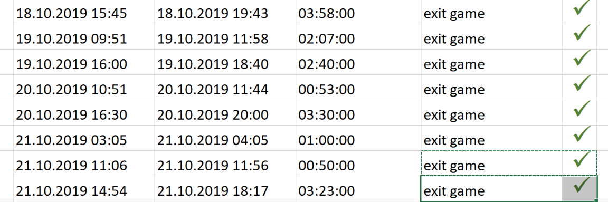Select start time cell 20.10.2019 16:30

point(84,113)
